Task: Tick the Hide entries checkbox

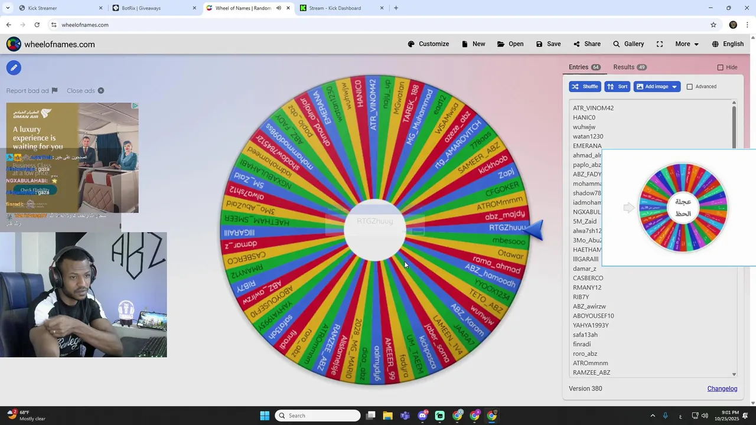Action: 720,67
